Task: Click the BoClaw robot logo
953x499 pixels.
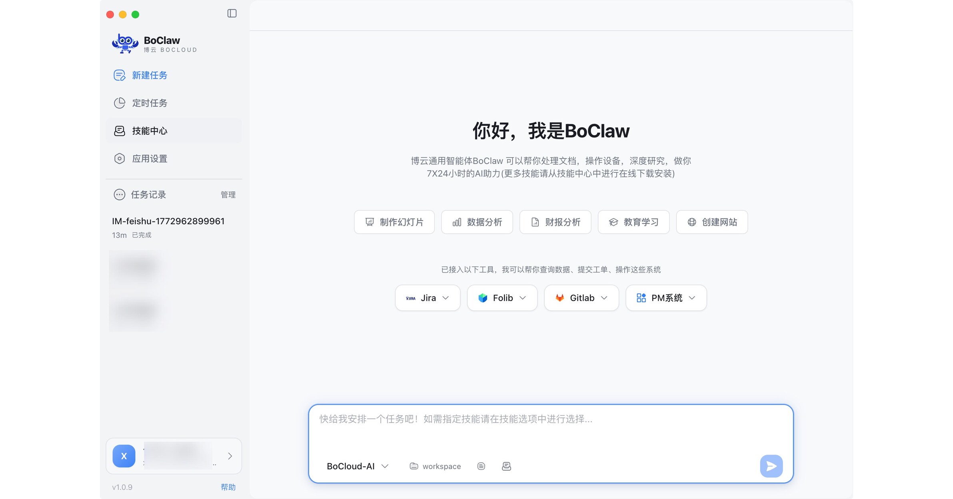Action: pyautogui.click(x=125, y=44)
